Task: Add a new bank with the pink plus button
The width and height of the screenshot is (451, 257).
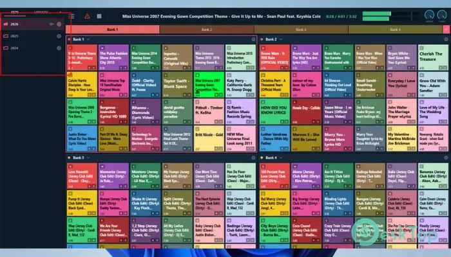Action: (x=446, y=30)
